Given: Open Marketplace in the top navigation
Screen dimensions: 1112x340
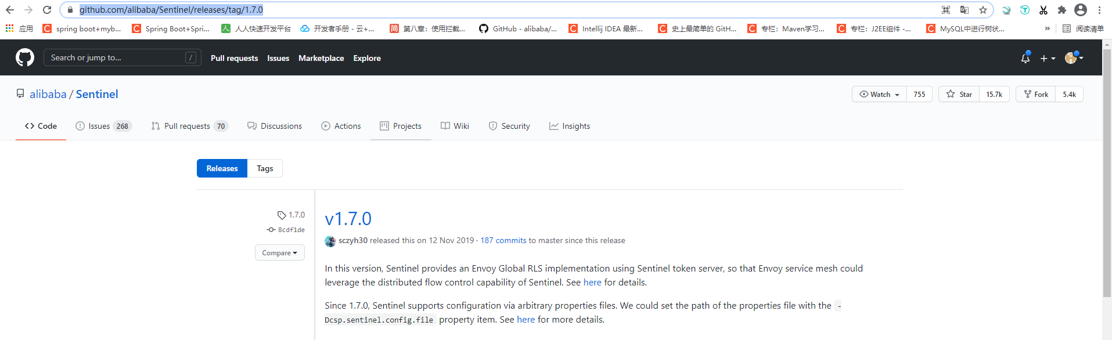Looking at the screenshot, I should click(x=321, y=58).
